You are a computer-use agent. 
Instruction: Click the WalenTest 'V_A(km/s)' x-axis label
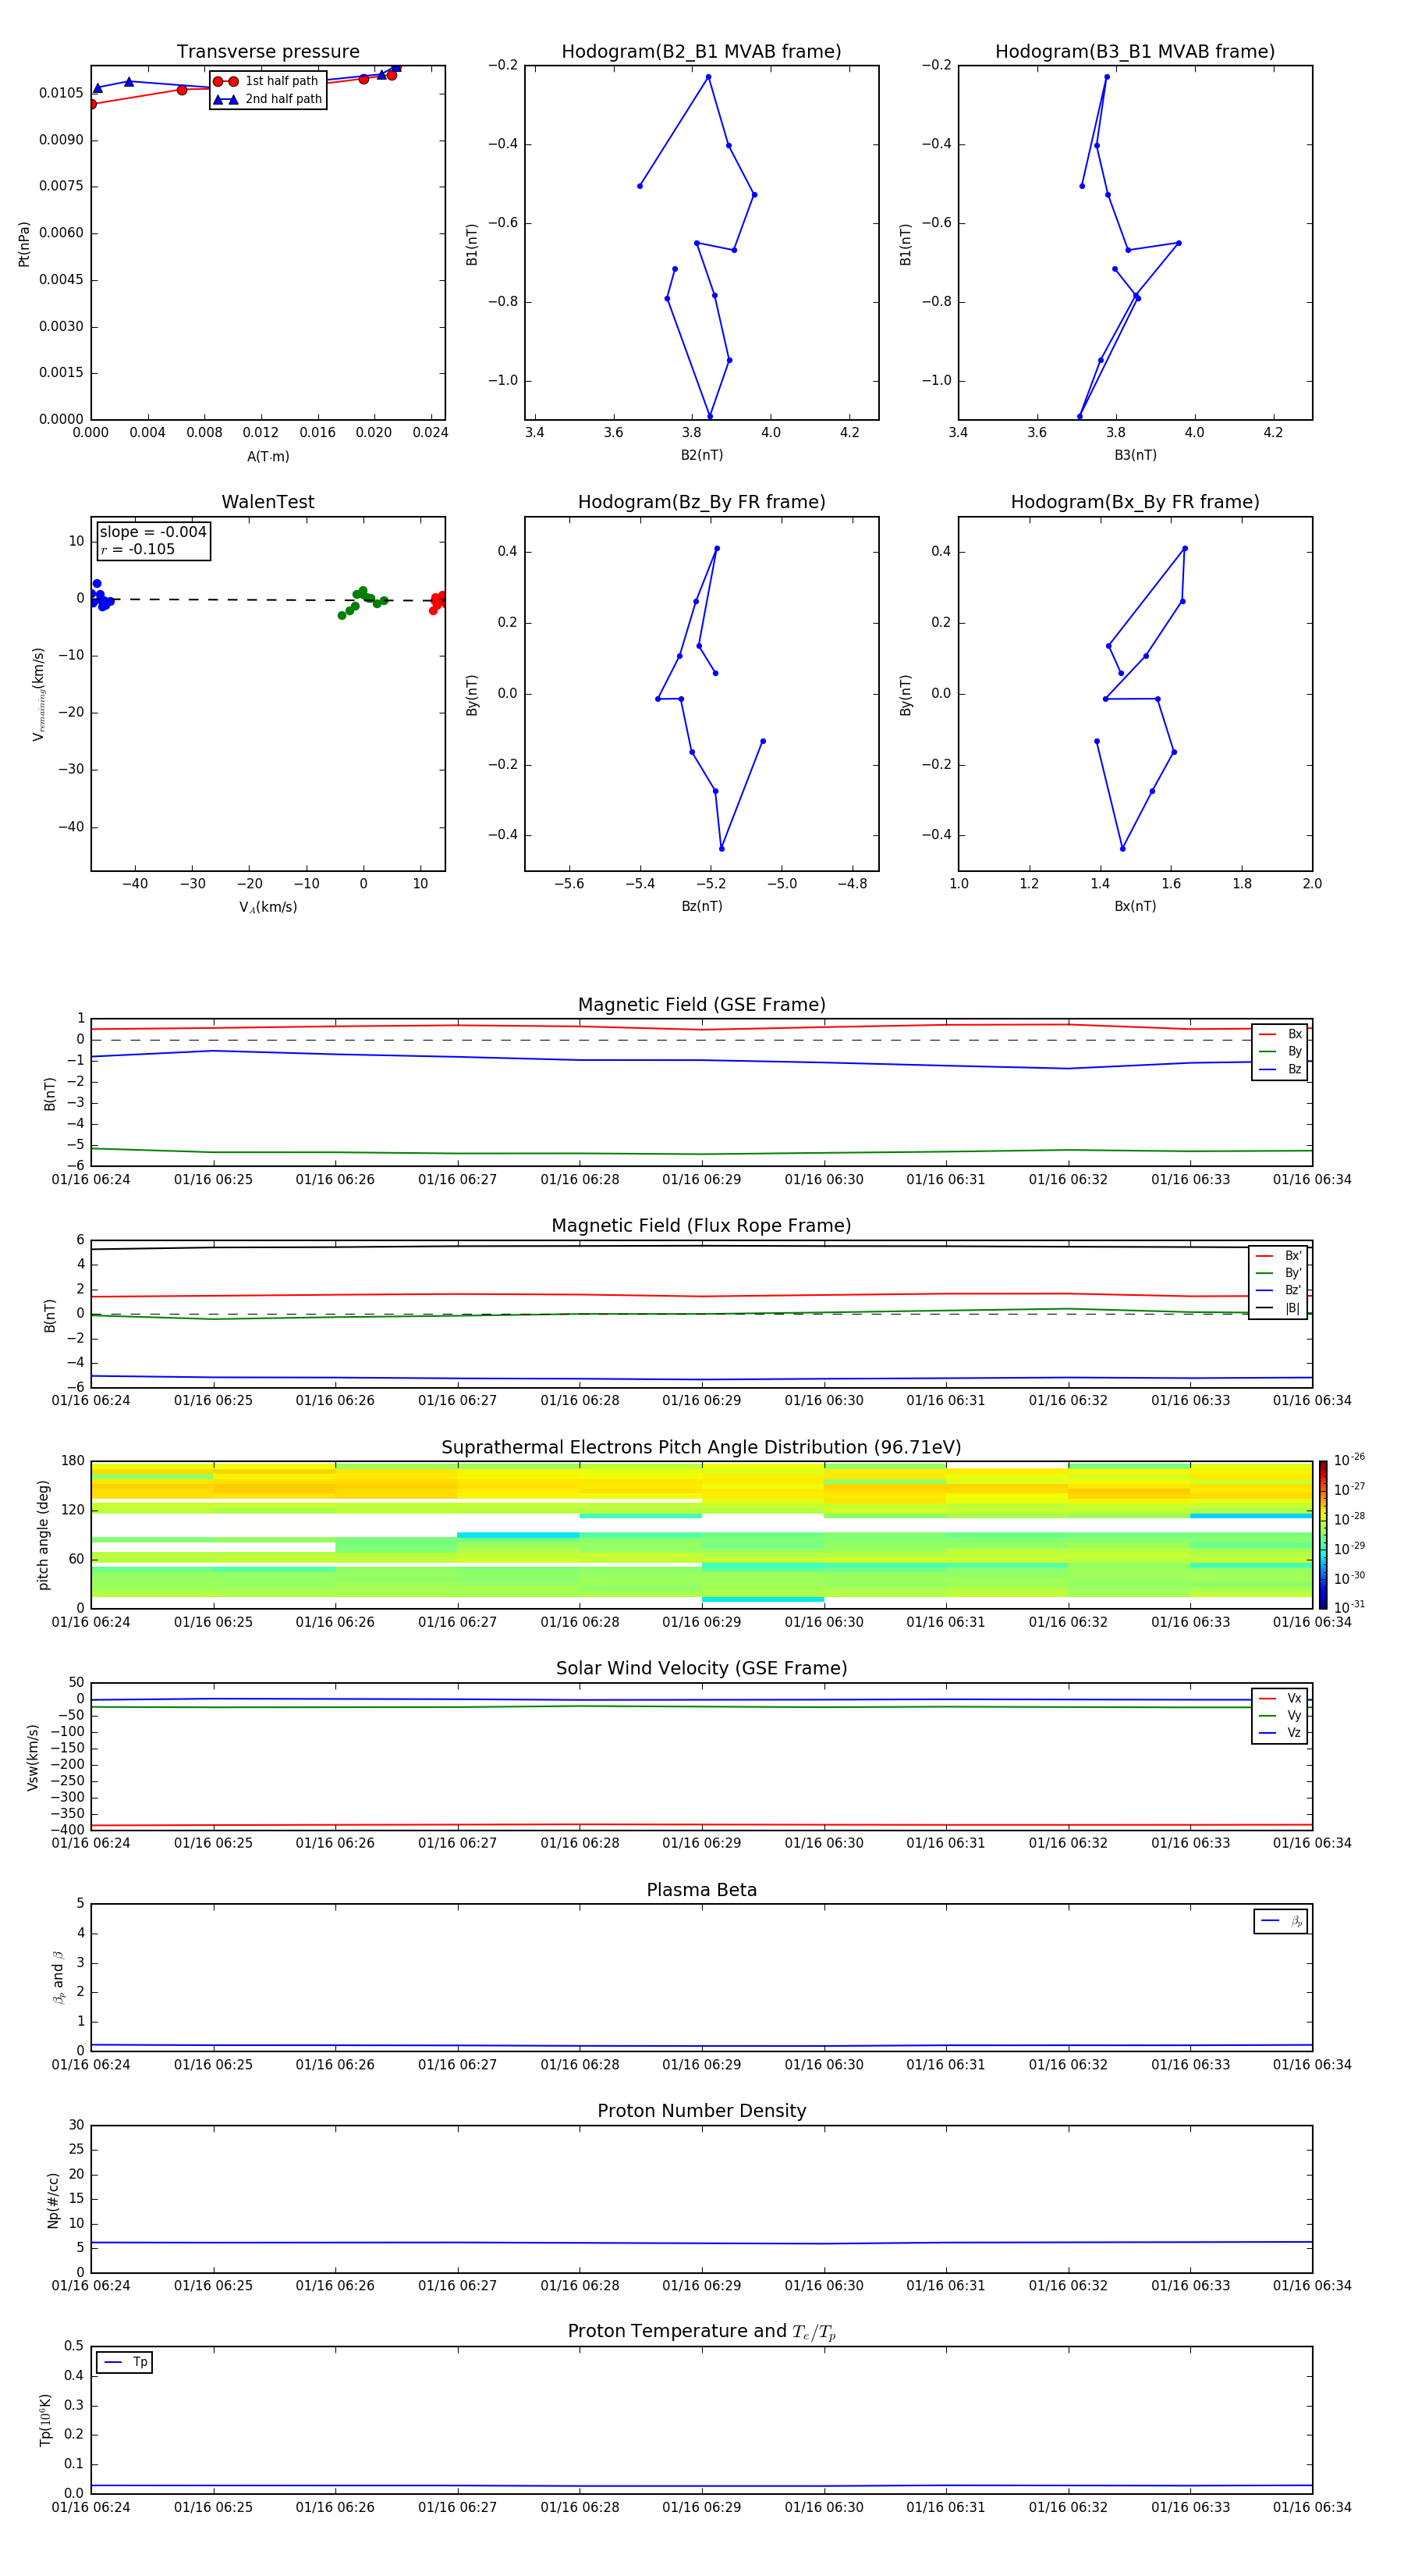[x=268, y=908]
